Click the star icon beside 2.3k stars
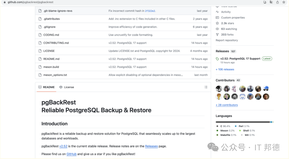This screenshot has height=159, width=289. click(x=217, y=23)
